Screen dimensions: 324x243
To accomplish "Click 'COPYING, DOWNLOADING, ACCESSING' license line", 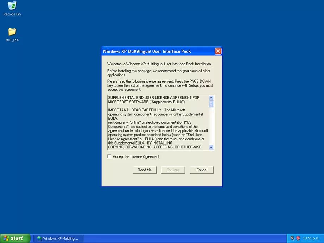I will [155, 147].
